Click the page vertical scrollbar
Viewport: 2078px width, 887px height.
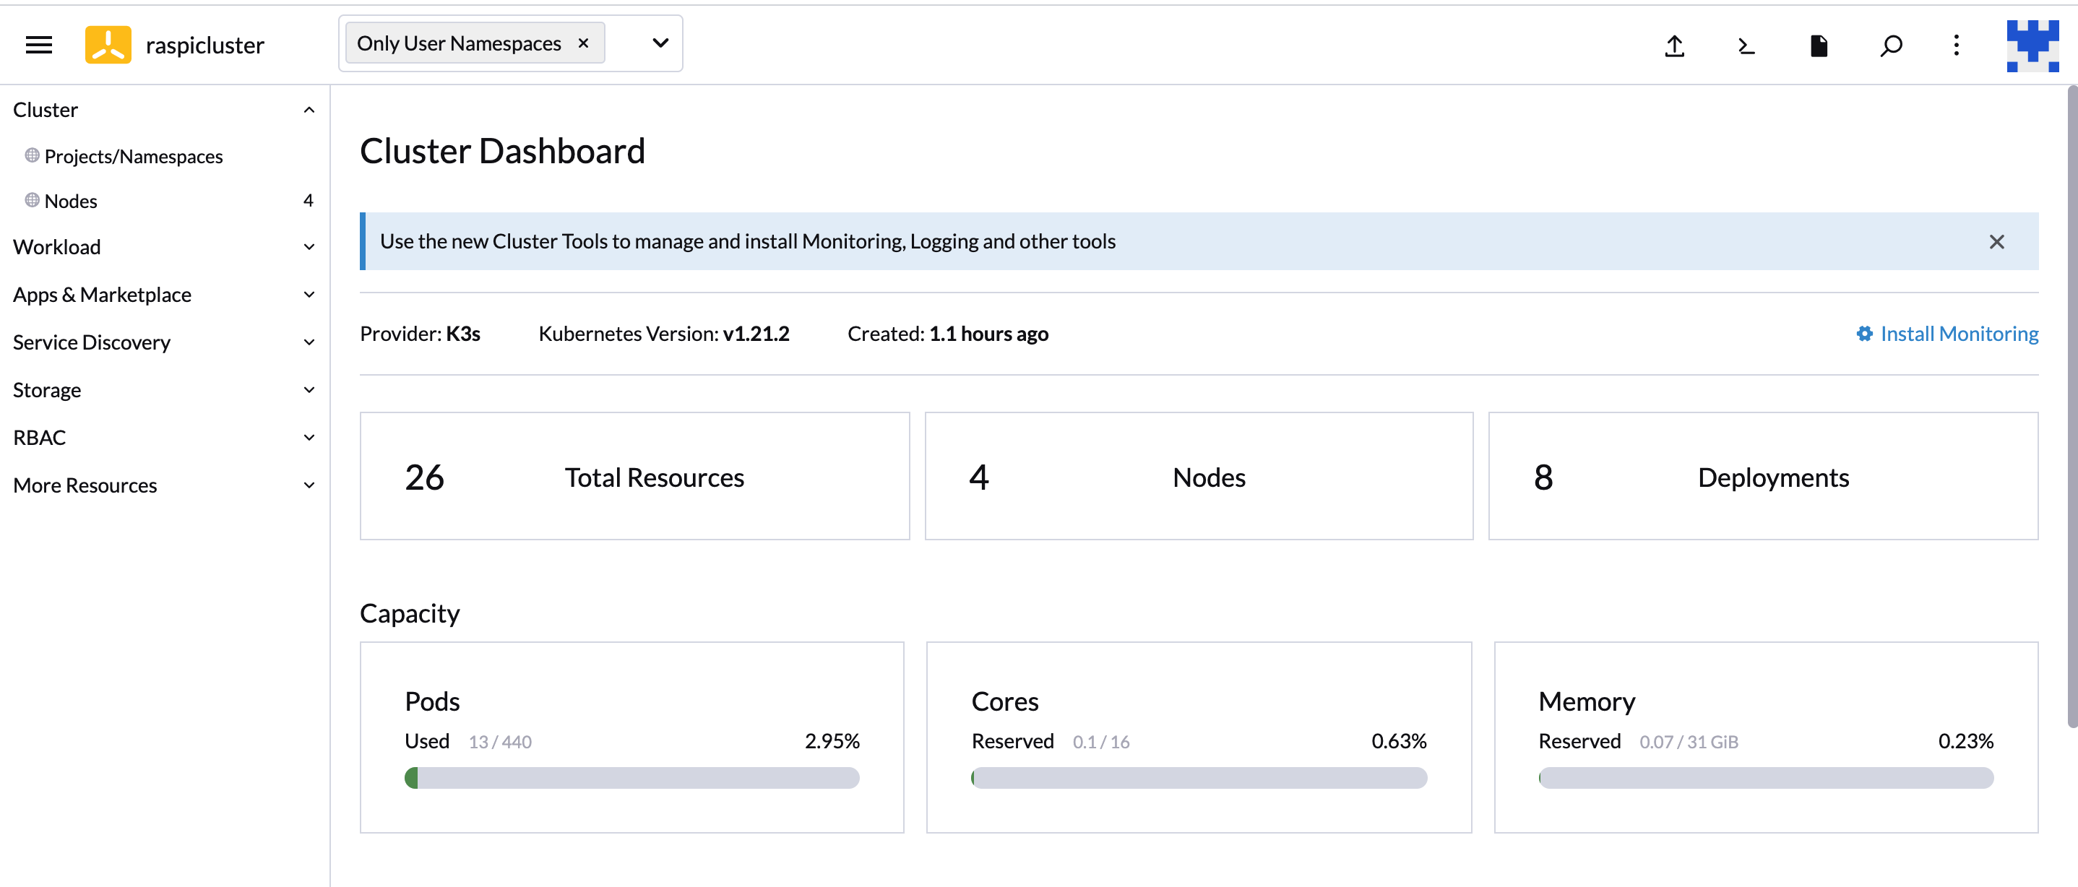[x=2071, y=403]
